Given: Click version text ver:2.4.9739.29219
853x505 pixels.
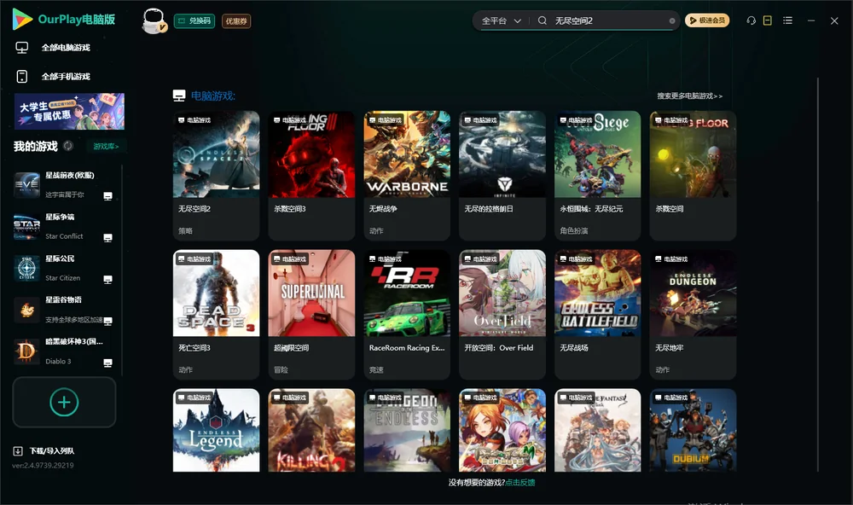Looking at the screenshot, I should pos(43,465).
